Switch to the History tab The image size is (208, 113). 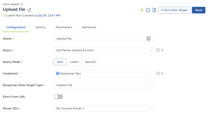point(41,27)
